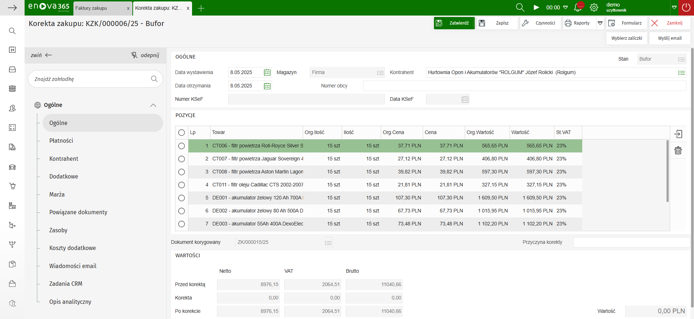Open the notifications bell icon
The width and height of the screenshot is (694, 319).
click(578, 7)
